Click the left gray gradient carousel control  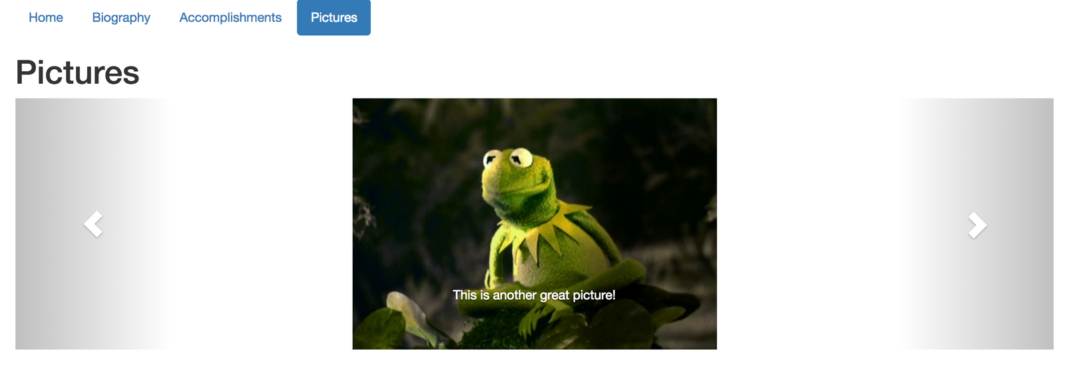tap(93, 223)
